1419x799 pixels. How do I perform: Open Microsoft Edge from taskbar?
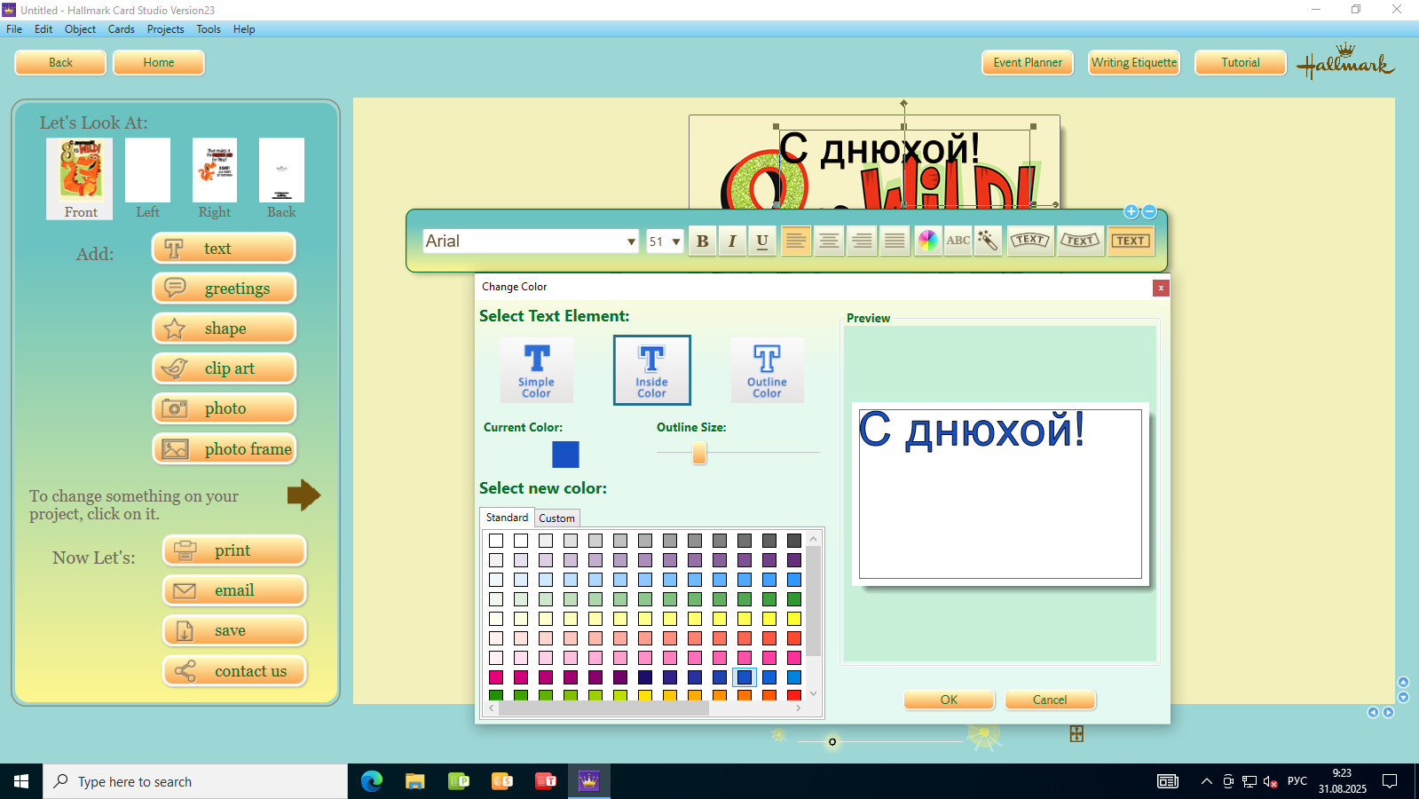[x=372, y=781]
